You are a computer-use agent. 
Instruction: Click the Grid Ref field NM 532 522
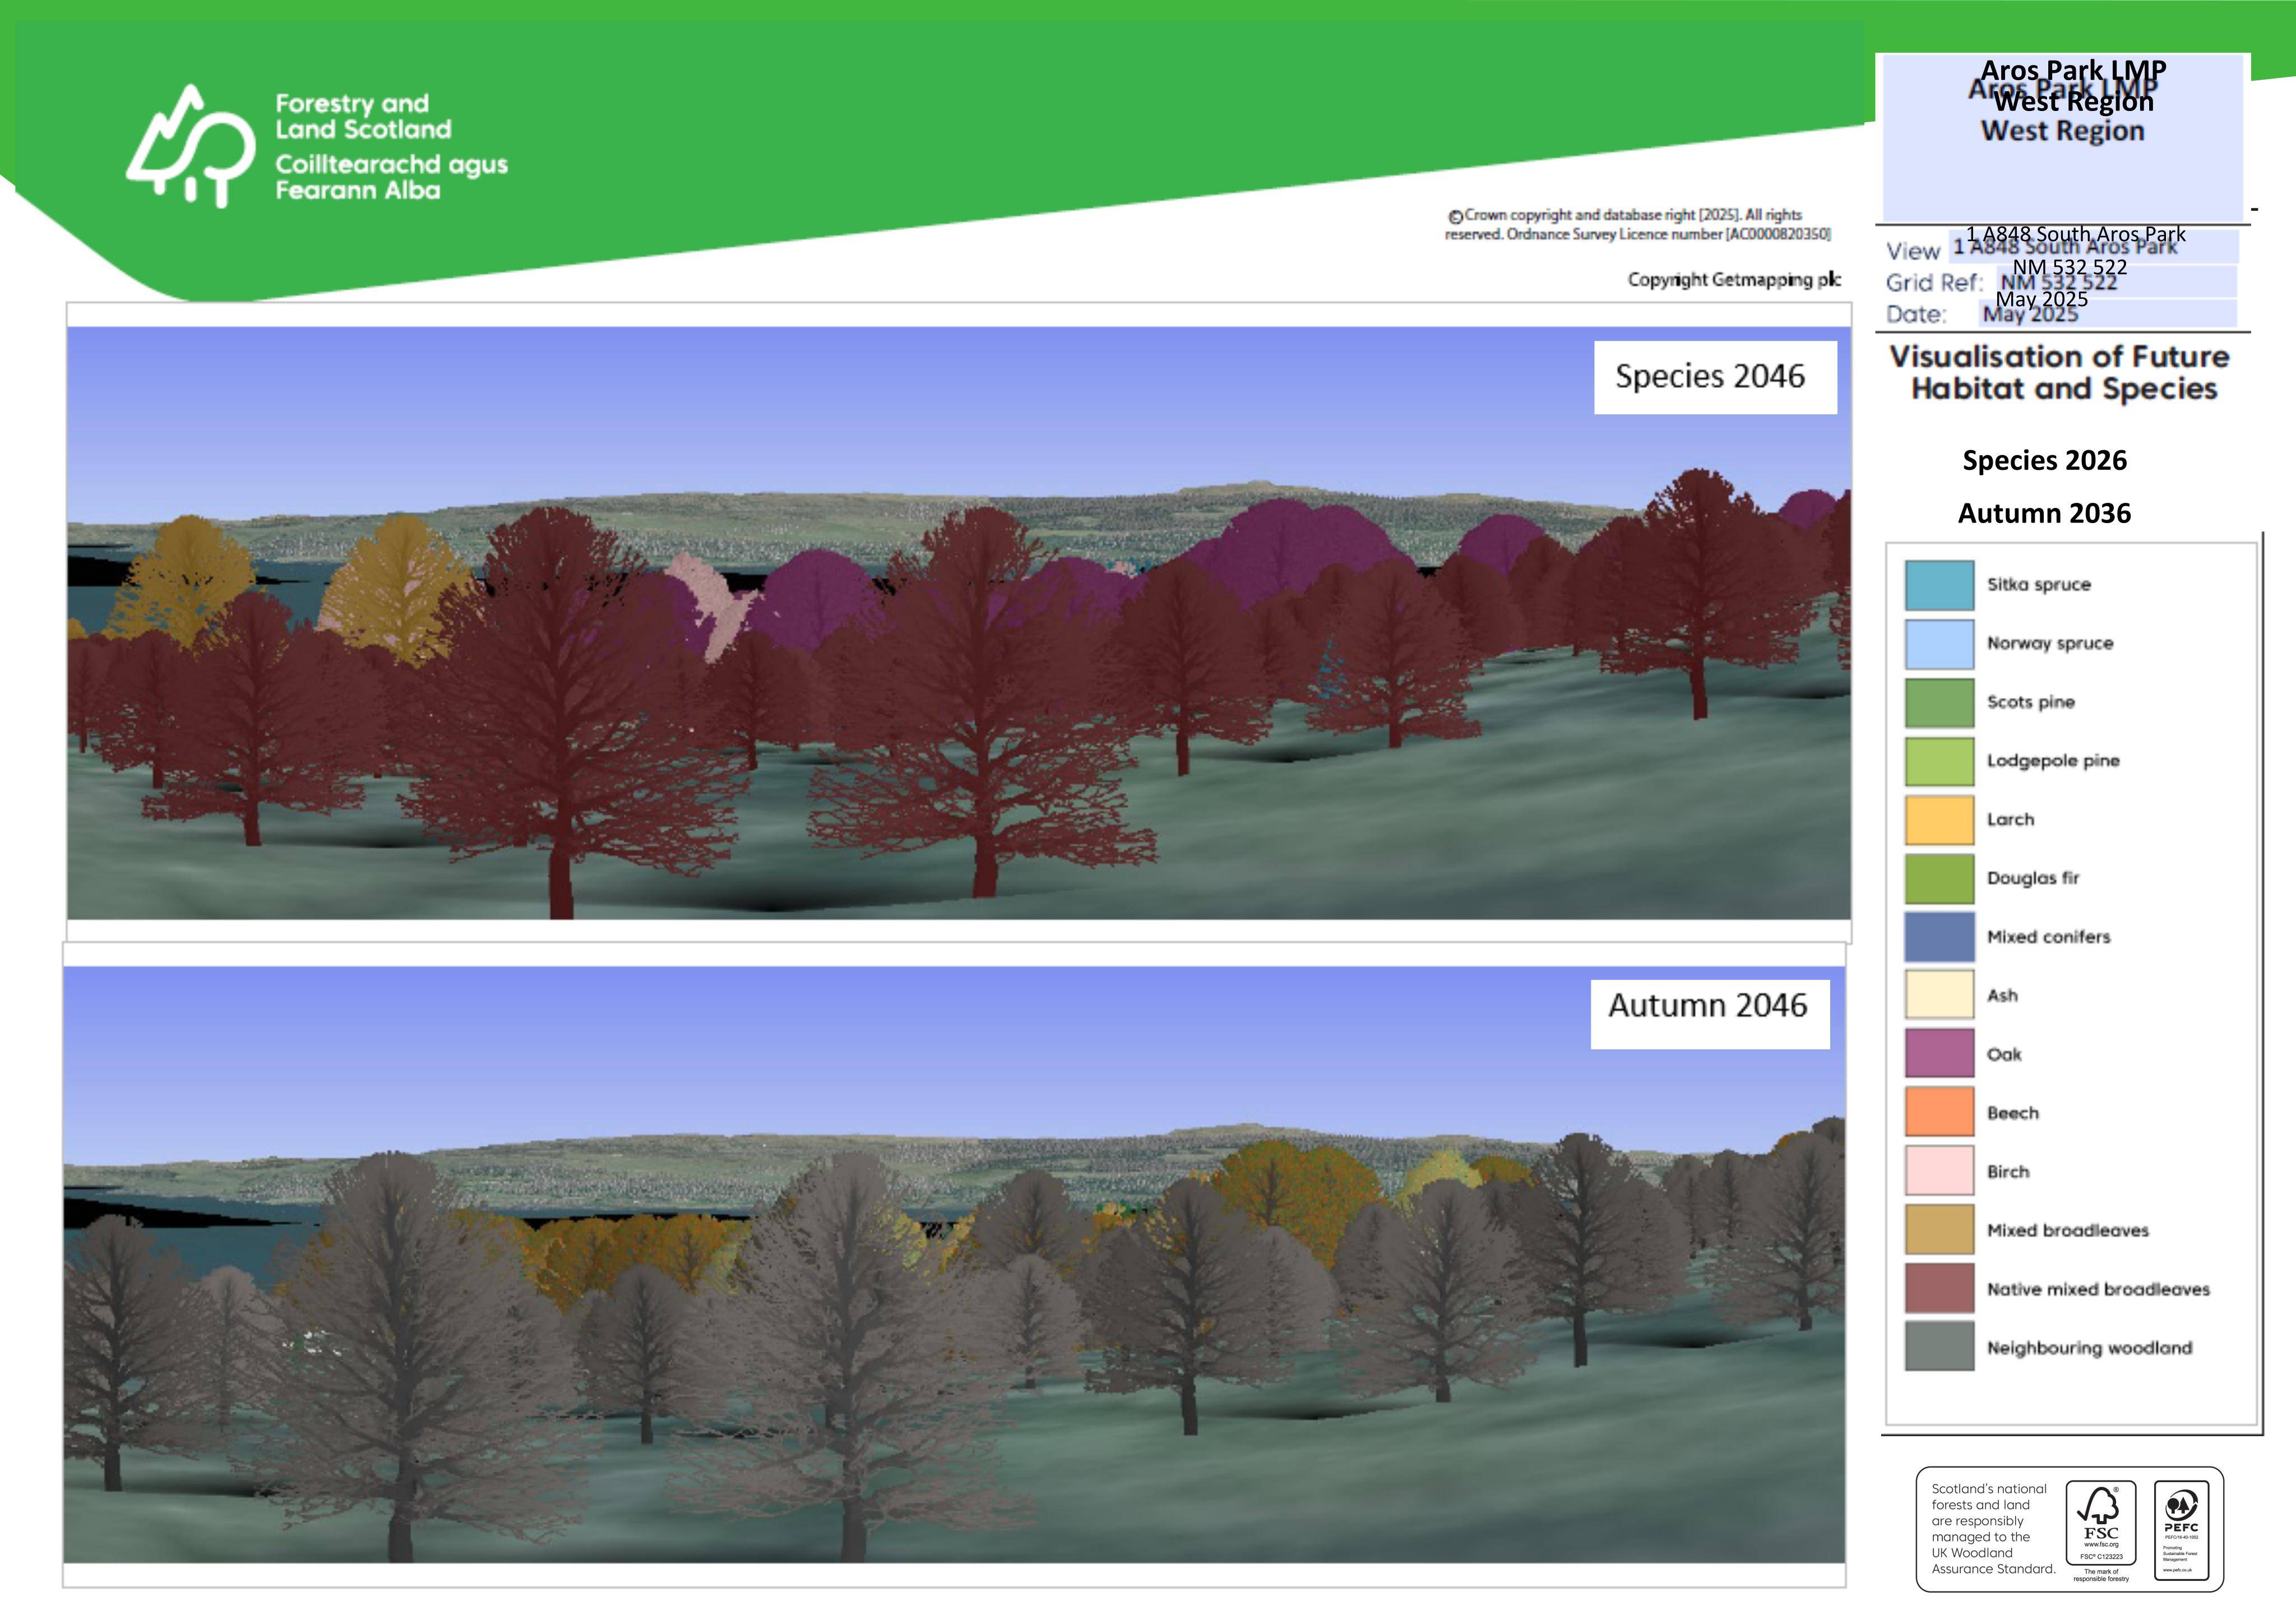point(2116,281)
